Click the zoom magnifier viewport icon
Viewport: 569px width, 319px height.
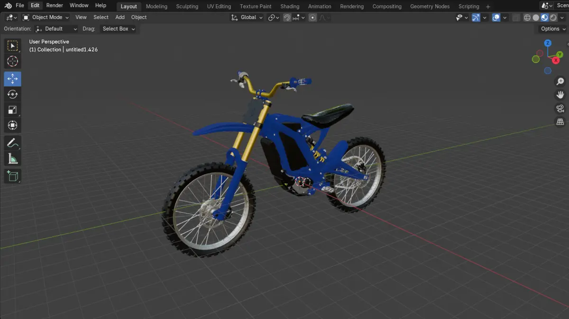pos(560,82)
